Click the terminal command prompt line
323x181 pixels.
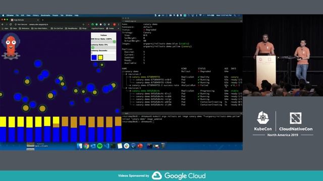(x=138, y=122)
